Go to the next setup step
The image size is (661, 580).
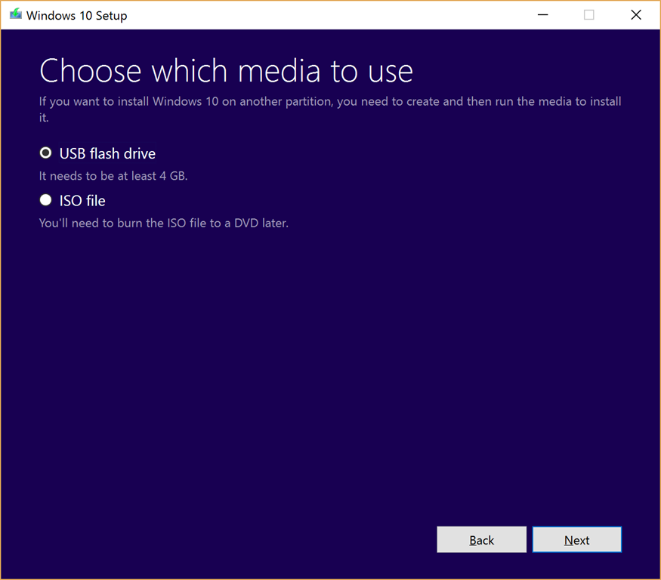(576, 539)
